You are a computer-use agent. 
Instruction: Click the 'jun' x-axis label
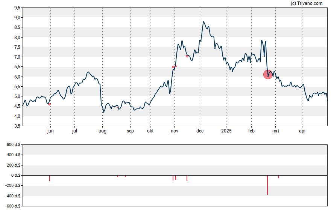(50, 131)
